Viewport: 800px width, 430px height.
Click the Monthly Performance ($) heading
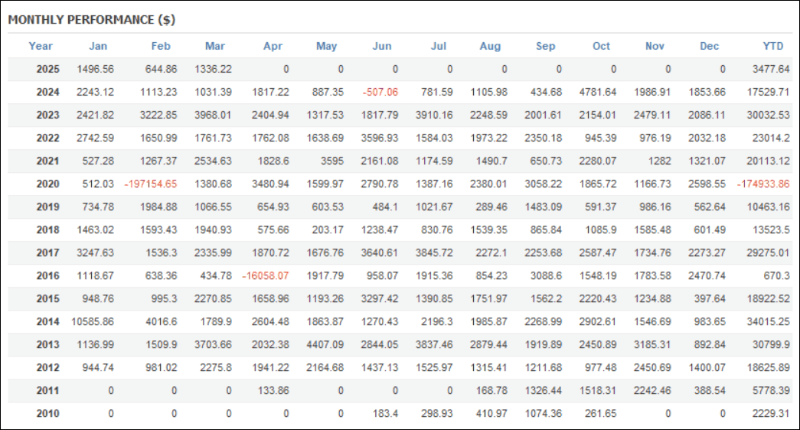(x=91, y=19)
